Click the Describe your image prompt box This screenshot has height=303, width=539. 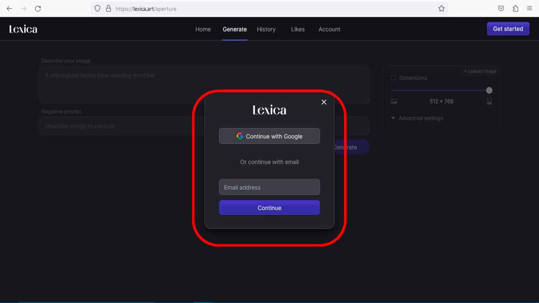tap(204, 84)
